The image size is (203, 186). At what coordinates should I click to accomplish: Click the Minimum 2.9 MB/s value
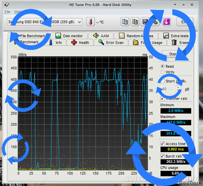pyautogui.click(x=176, y=111)
